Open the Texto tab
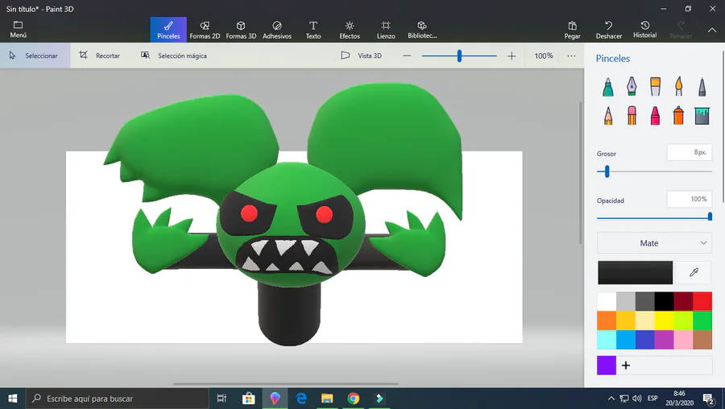 (313, 30)
